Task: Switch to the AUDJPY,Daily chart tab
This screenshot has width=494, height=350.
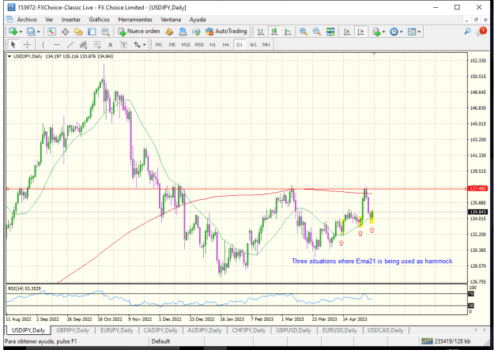Action: (x=205, y=330)
